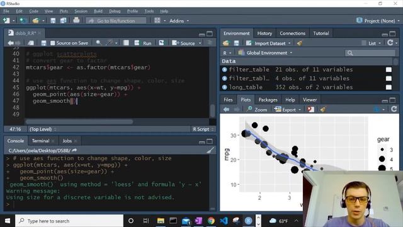Clear console with broom icon

click(x=210, y=150)
